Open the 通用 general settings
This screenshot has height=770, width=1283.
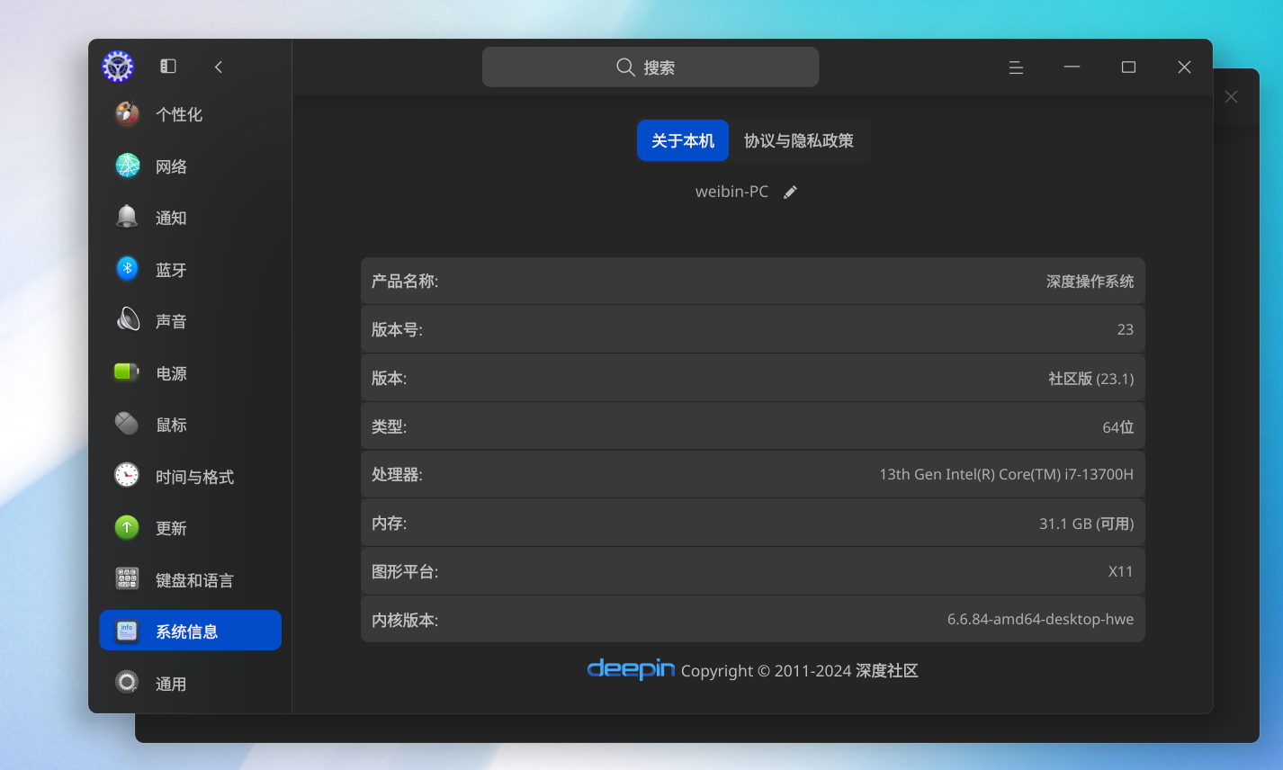pos(190,684)
